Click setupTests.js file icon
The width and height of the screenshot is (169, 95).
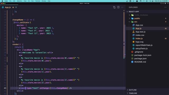tap(133, 49)
